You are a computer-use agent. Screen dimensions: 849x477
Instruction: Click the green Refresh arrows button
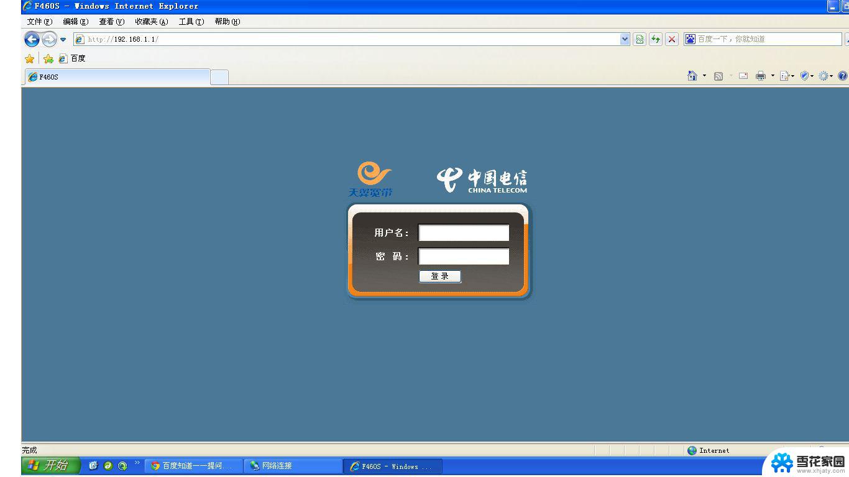tap(656, 39)
